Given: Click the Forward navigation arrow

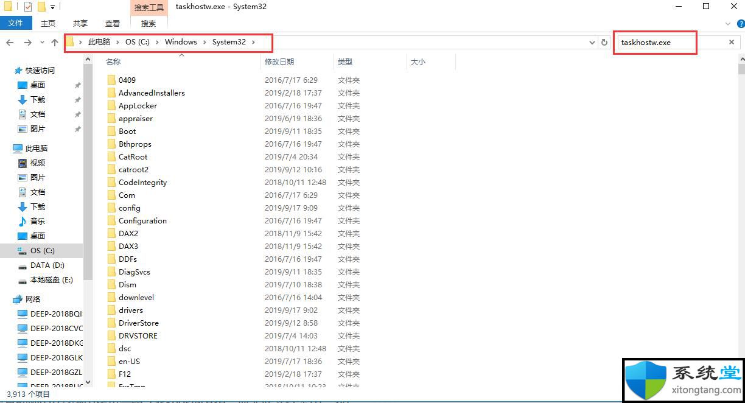Looking at the screenshot, I should click(27, 43).
